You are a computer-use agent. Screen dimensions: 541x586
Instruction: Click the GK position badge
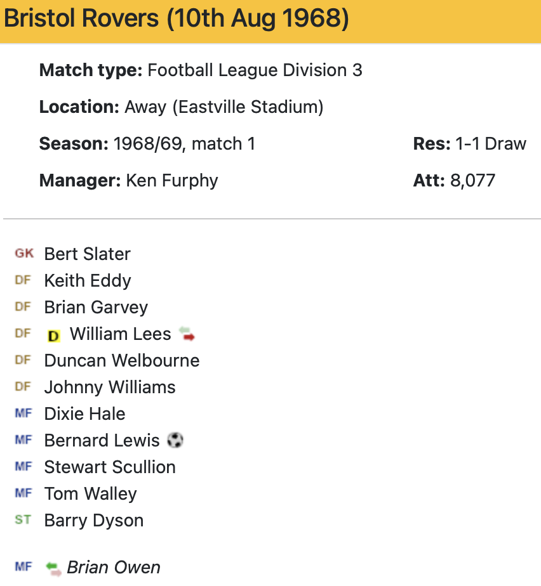pyautogui.click(x=24, y=254)
